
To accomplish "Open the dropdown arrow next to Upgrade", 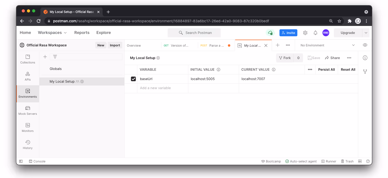I will point(366,33).
